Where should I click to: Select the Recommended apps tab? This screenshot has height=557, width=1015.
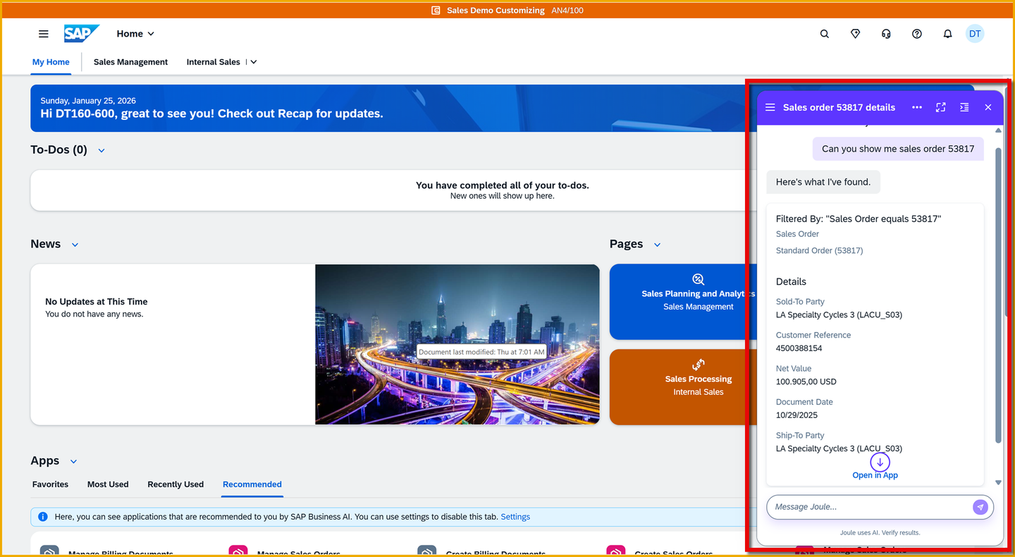pos(252,484)
